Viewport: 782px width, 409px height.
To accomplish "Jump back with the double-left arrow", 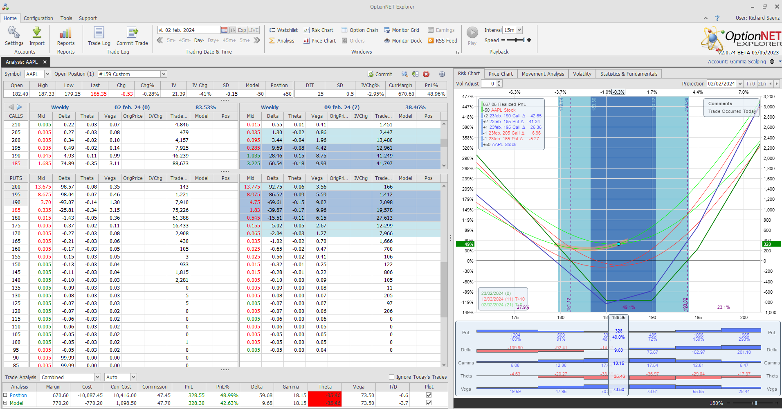I will (160, 40).
